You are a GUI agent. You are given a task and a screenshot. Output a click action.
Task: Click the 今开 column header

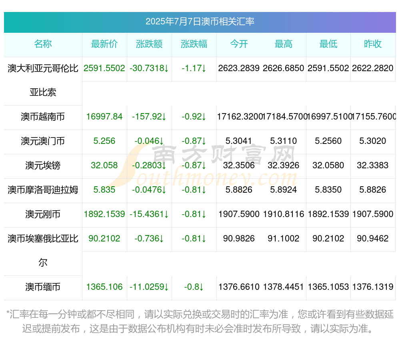pyautogui.click(x=239, y=44)
